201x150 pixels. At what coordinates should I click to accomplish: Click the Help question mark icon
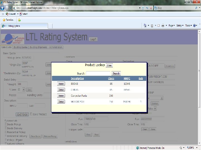194,26
